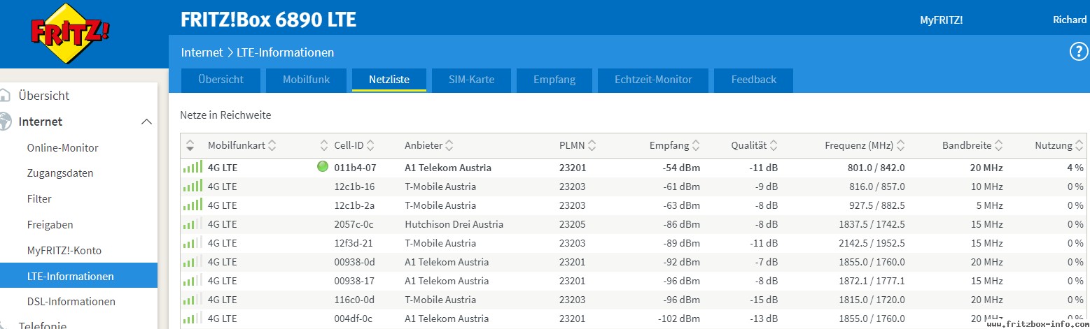Open Telefonie in the sidebar
The image size is (1090, 329).
pyautogui.click(x=43, y=326)
